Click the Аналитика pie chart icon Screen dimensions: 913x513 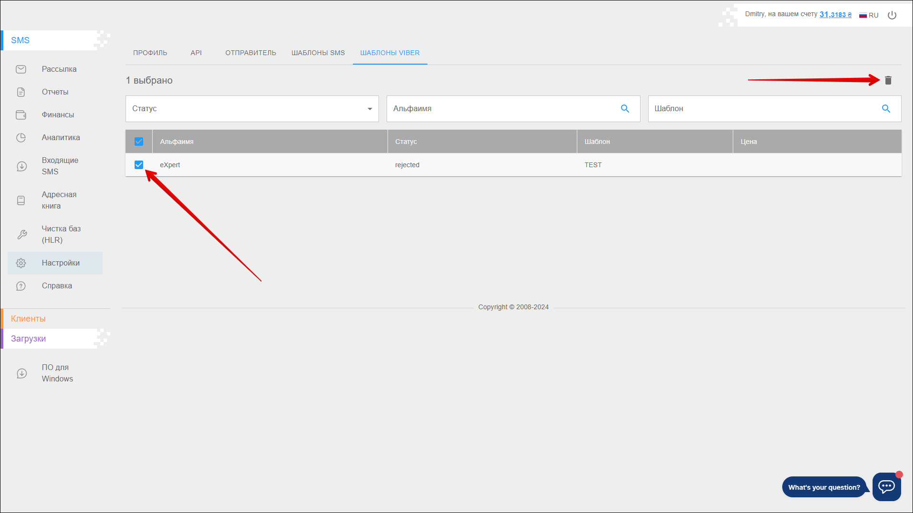click(21, 138)
